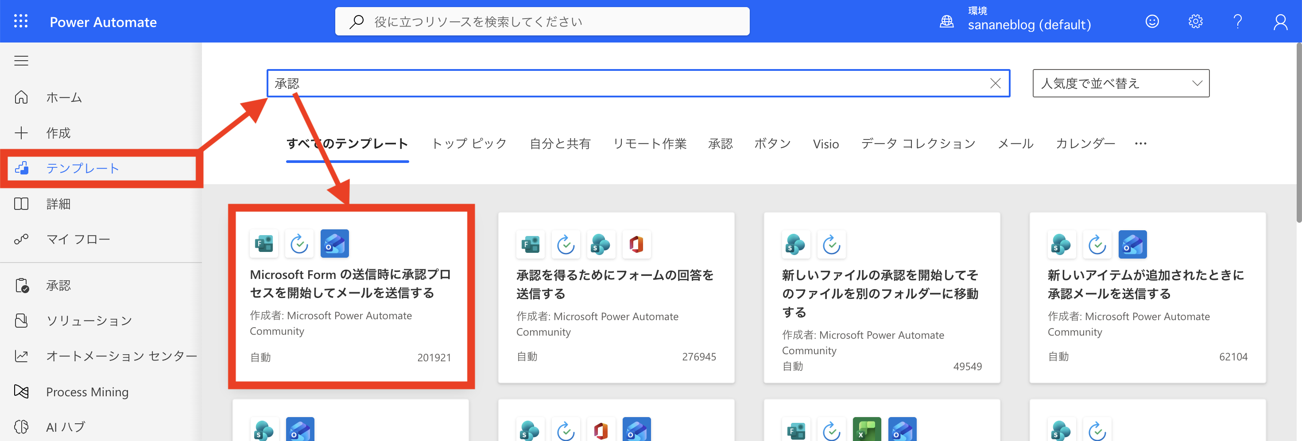Click the Outlook icon on the 新しいアイテムが追加 card

tap(1132, 244)
